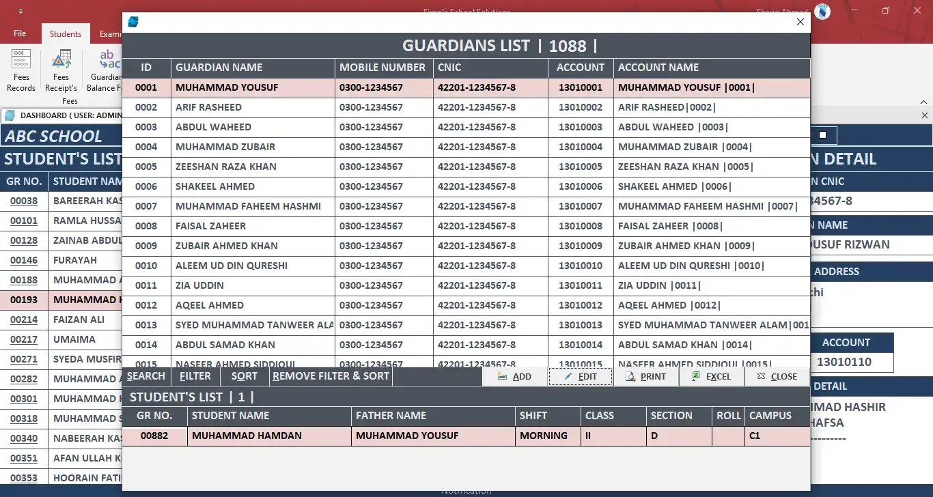Viewport: 933px width, 497px height.
Task: Click the user profile icon top right
Action: (822, 12)
